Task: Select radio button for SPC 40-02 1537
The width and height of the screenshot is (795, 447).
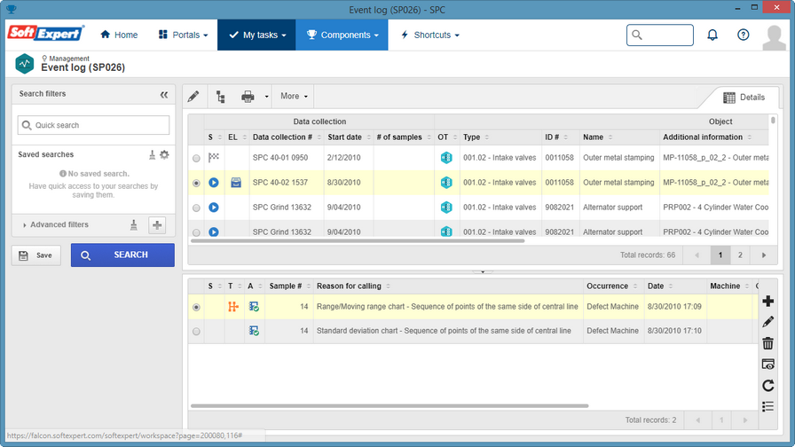Action: 196,183
